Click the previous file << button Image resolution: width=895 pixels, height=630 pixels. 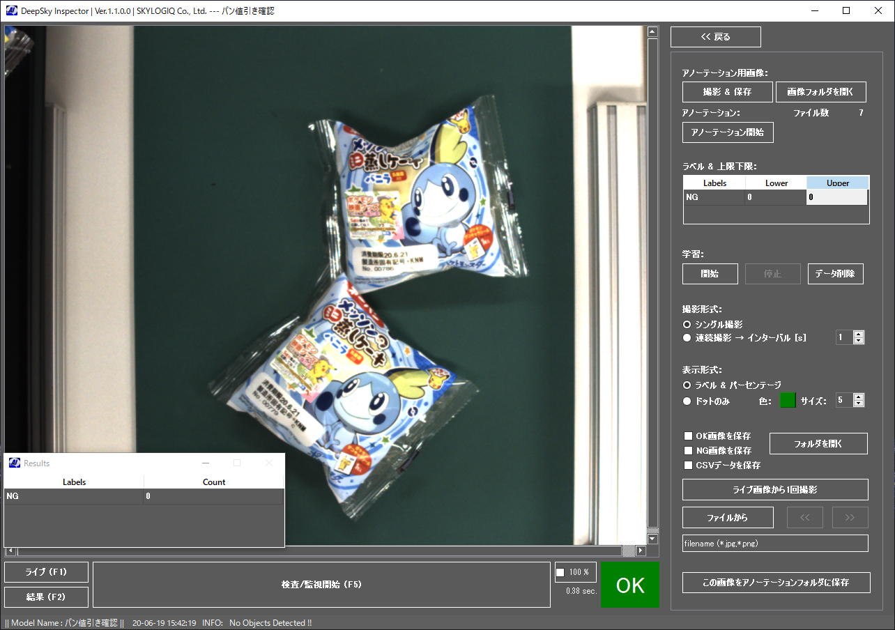pyautogui.click(x=805, y=518)
